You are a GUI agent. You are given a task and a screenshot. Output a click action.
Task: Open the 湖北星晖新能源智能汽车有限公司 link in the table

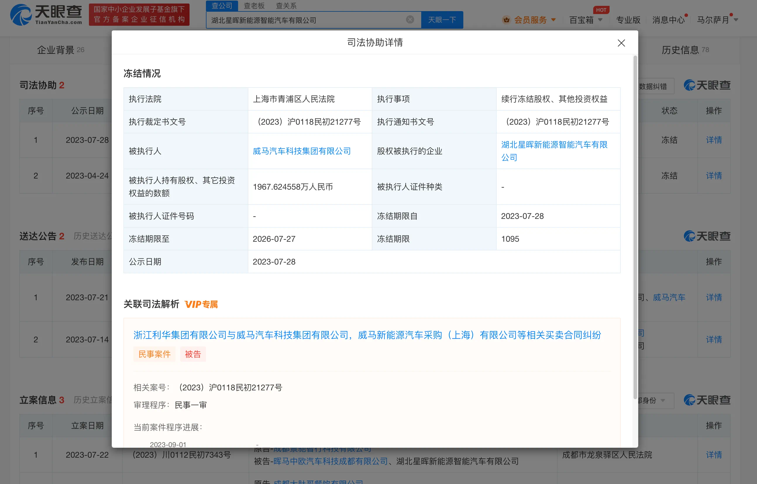pyautogui.click(x=554, y=151)
